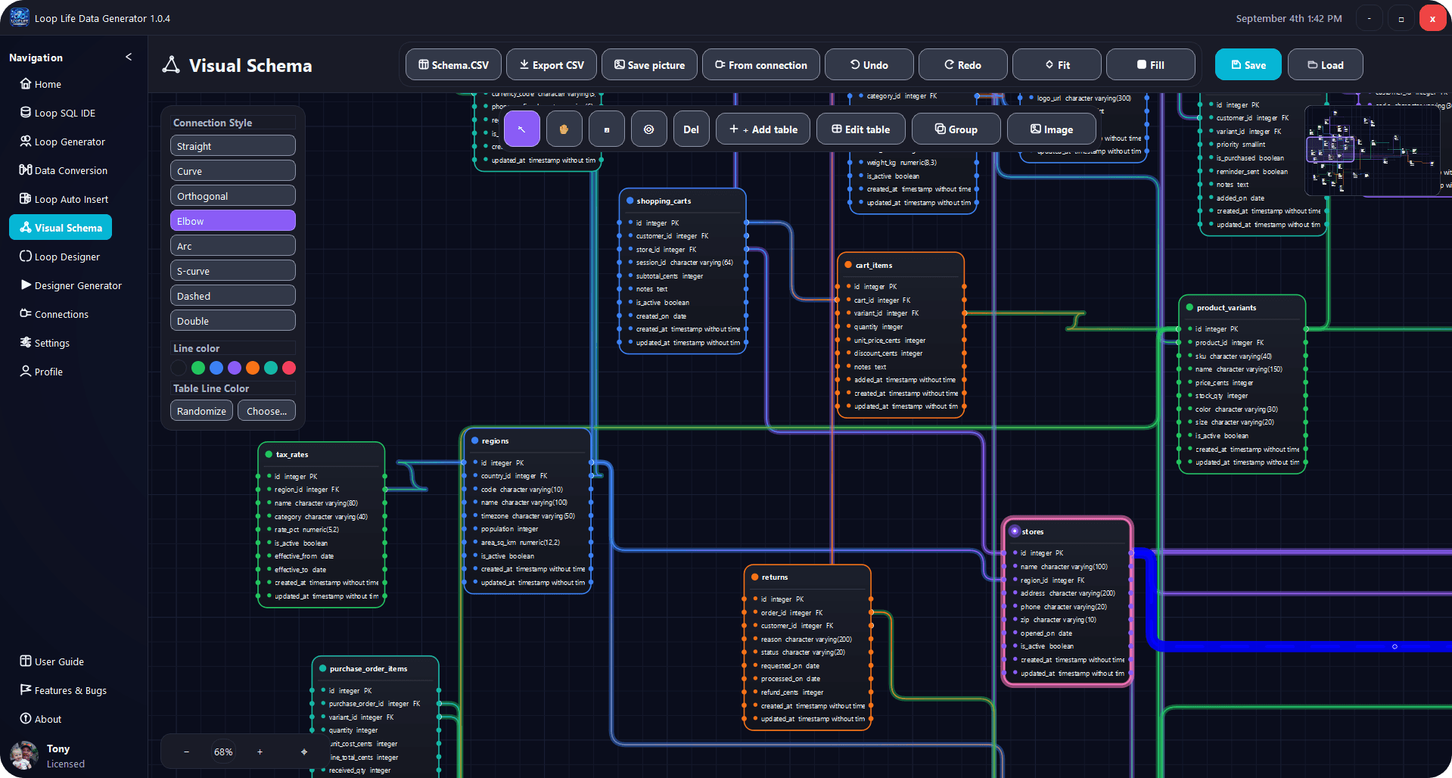Group the selected tables
Viewport: 1452px width, 778px height.
[956, 129]
